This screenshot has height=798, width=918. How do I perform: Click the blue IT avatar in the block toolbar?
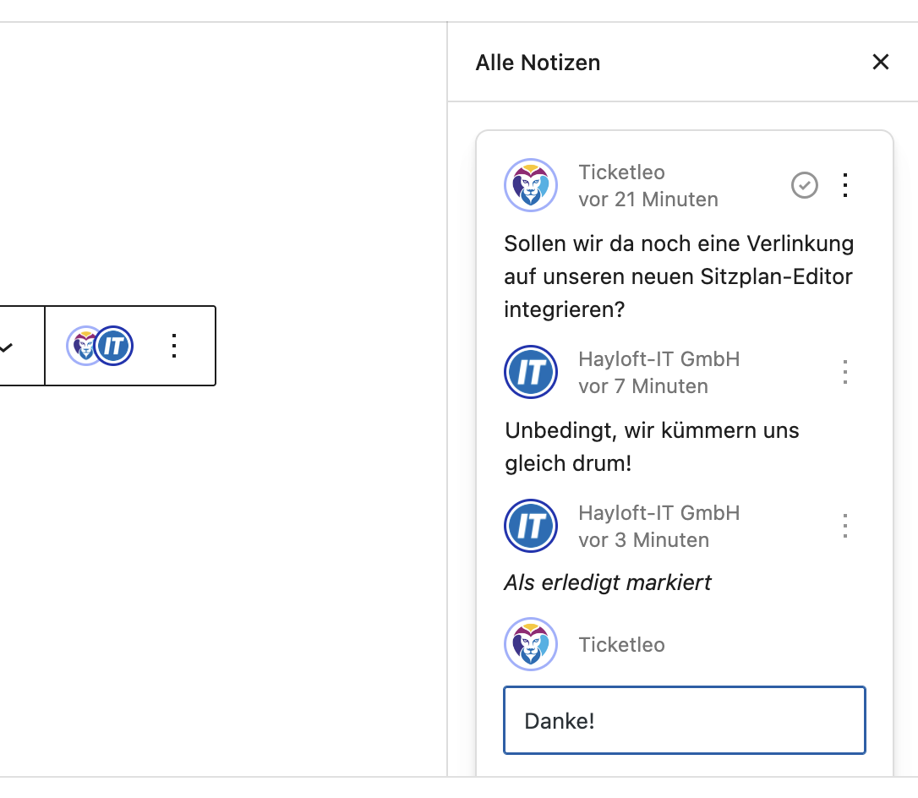pos(114,346)
